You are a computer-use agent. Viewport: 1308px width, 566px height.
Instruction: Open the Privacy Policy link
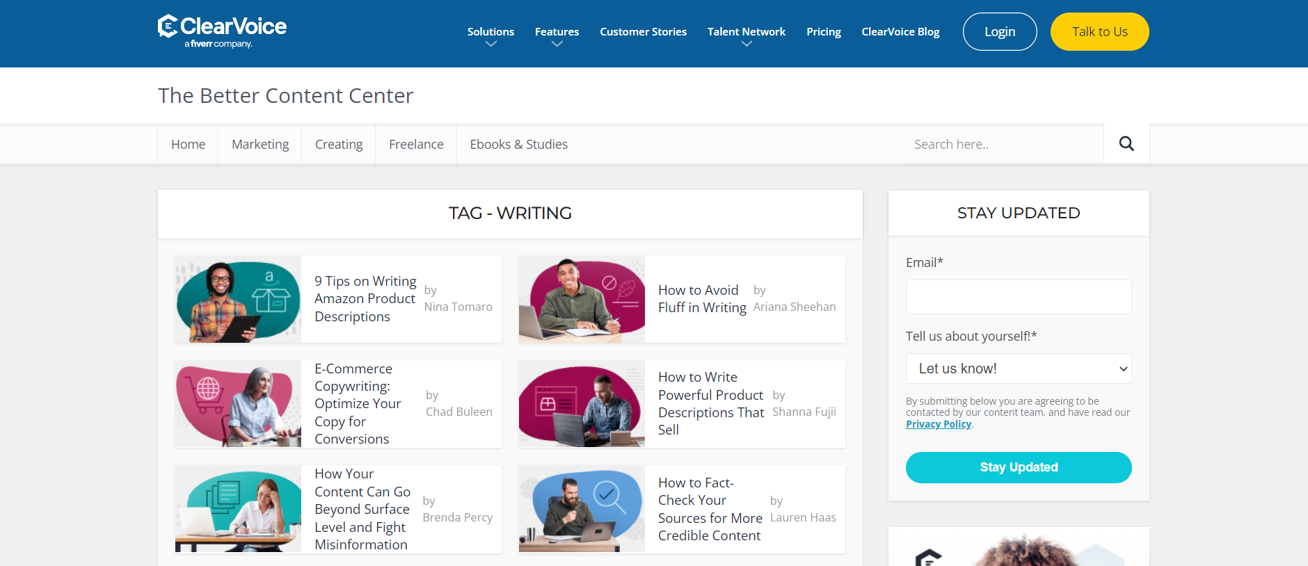tap(938, 424)
